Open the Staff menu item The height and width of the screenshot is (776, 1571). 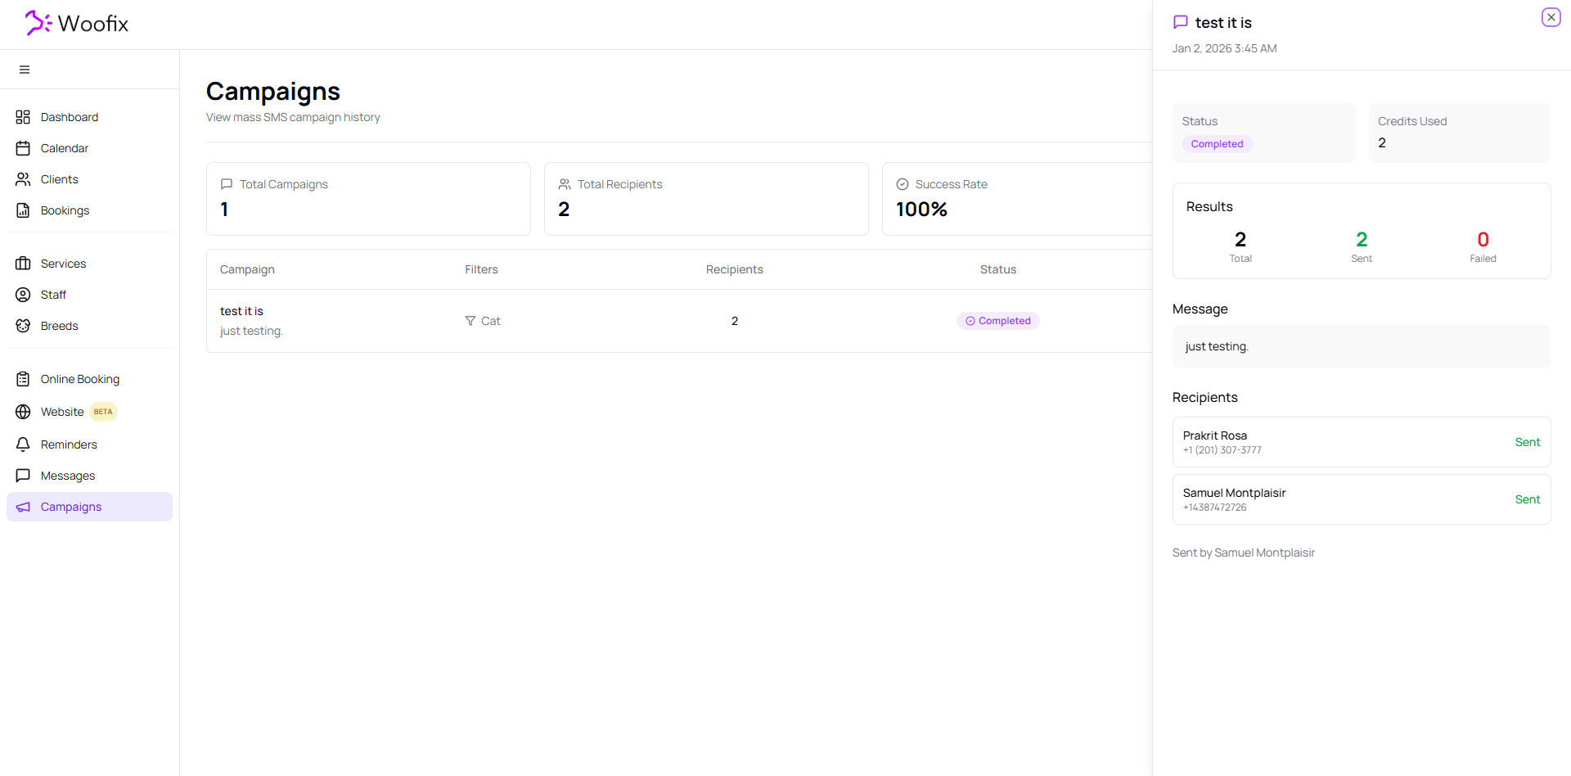coord(53,295)
